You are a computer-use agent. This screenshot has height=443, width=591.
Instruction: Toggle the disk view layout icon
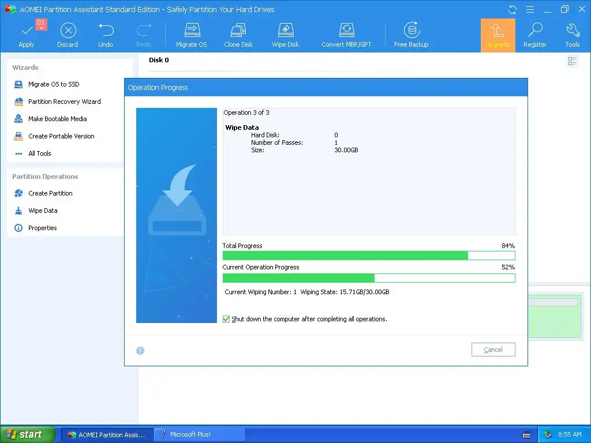572,61
